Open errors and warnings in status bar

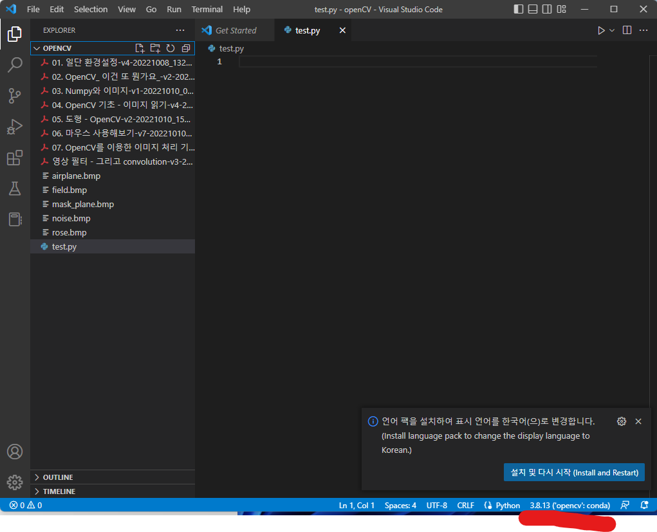click(x=26, y=505)
